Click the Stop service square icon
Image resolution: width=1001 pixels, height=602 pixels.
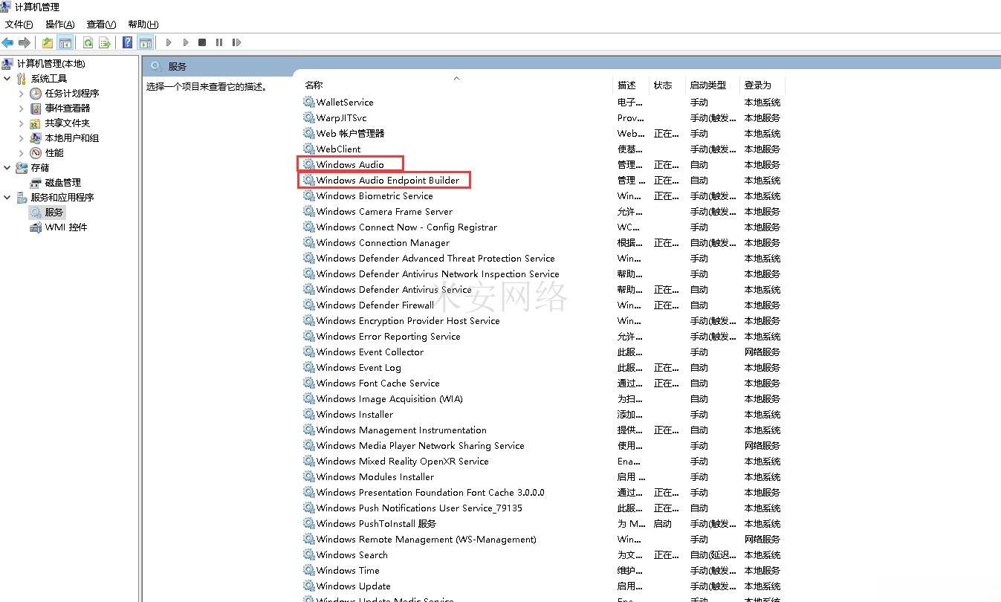(x=202, y=42)
